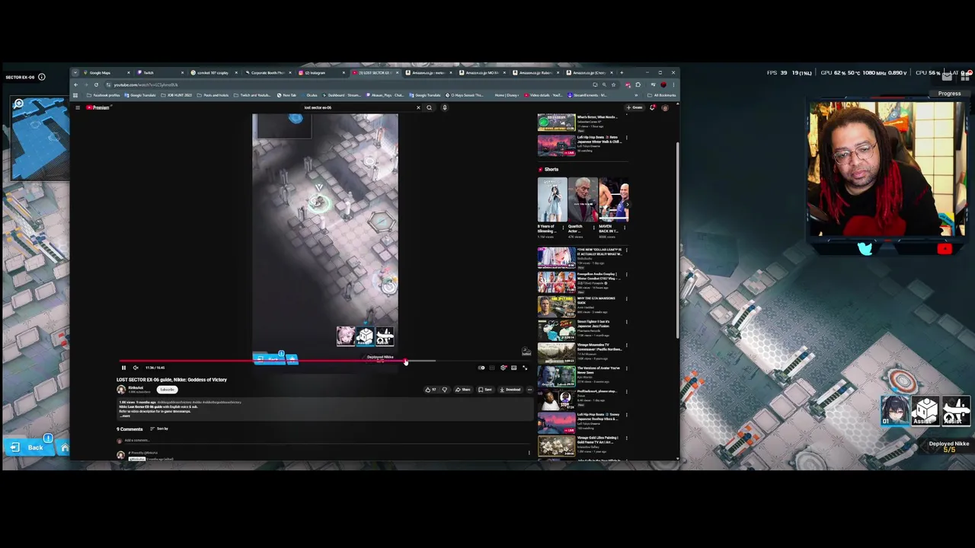Pause the YouTube video
The height and width of the screenshot is (548, 975).
point(123,368)
